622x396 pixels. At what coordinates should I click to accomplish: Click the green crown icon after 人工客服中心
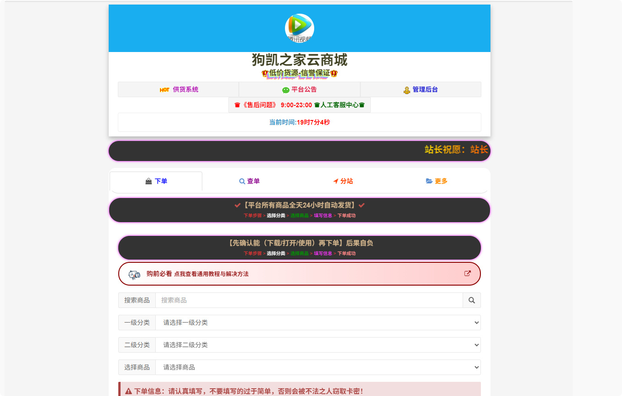(x=362, y=105)
